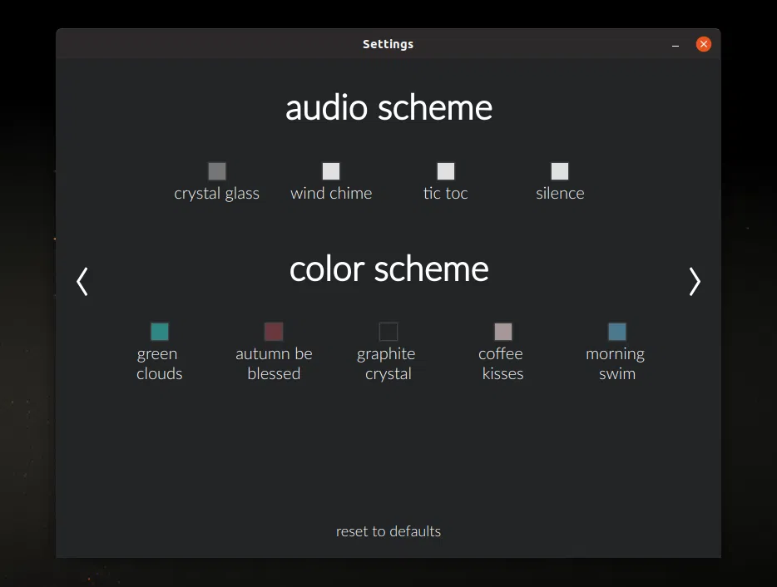Viewport: 777px width, 587px height.
Task: Select the silence audio scheme swatch
Action: click(x=559, y=170)
